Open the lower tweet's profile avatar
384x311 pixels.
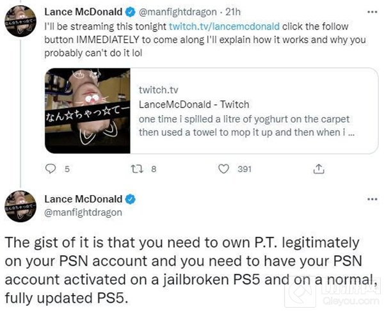pos(20,206)
